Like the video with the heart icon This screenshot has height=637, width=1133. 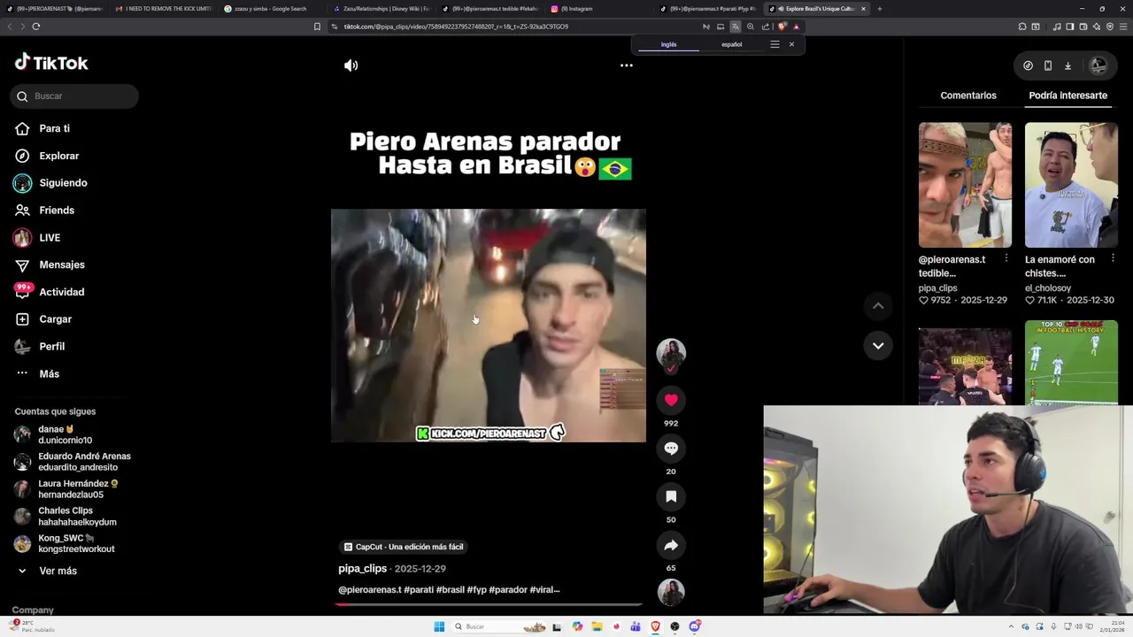pyautogui.click(x=671, y=400)
